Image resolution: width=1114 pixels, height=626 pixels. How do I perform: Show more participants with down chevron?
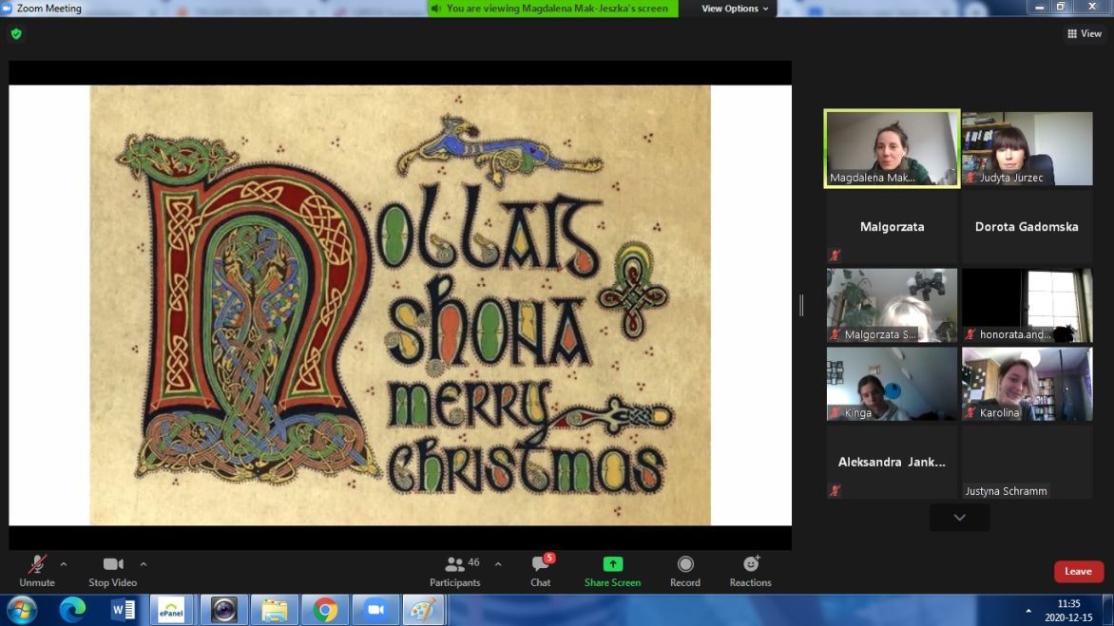(x=959, y=518)
